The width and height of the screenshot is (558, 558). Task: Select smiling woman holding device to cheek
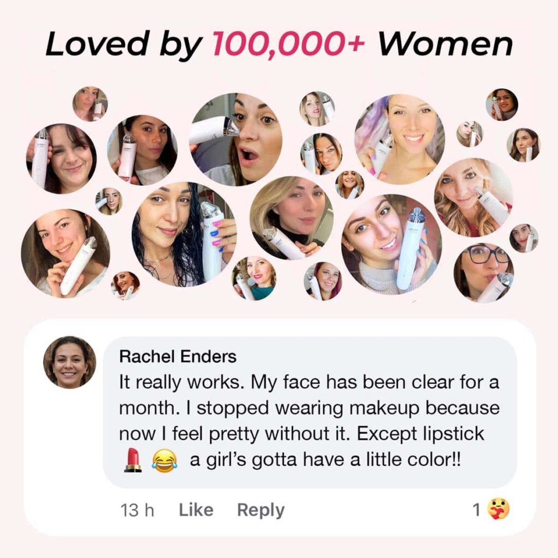point(65,253)
